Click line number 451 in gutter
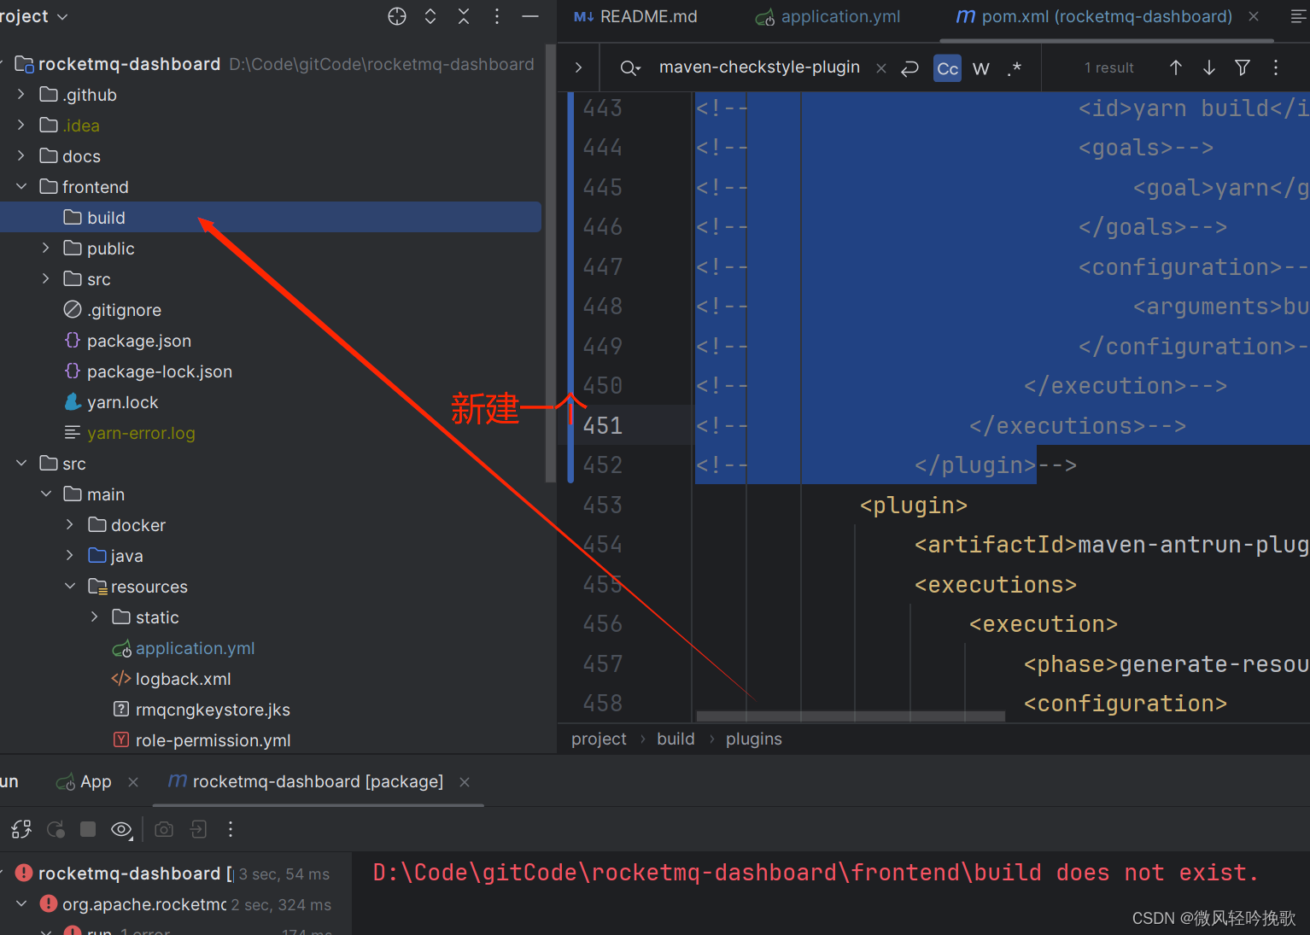 pos(603,425)
